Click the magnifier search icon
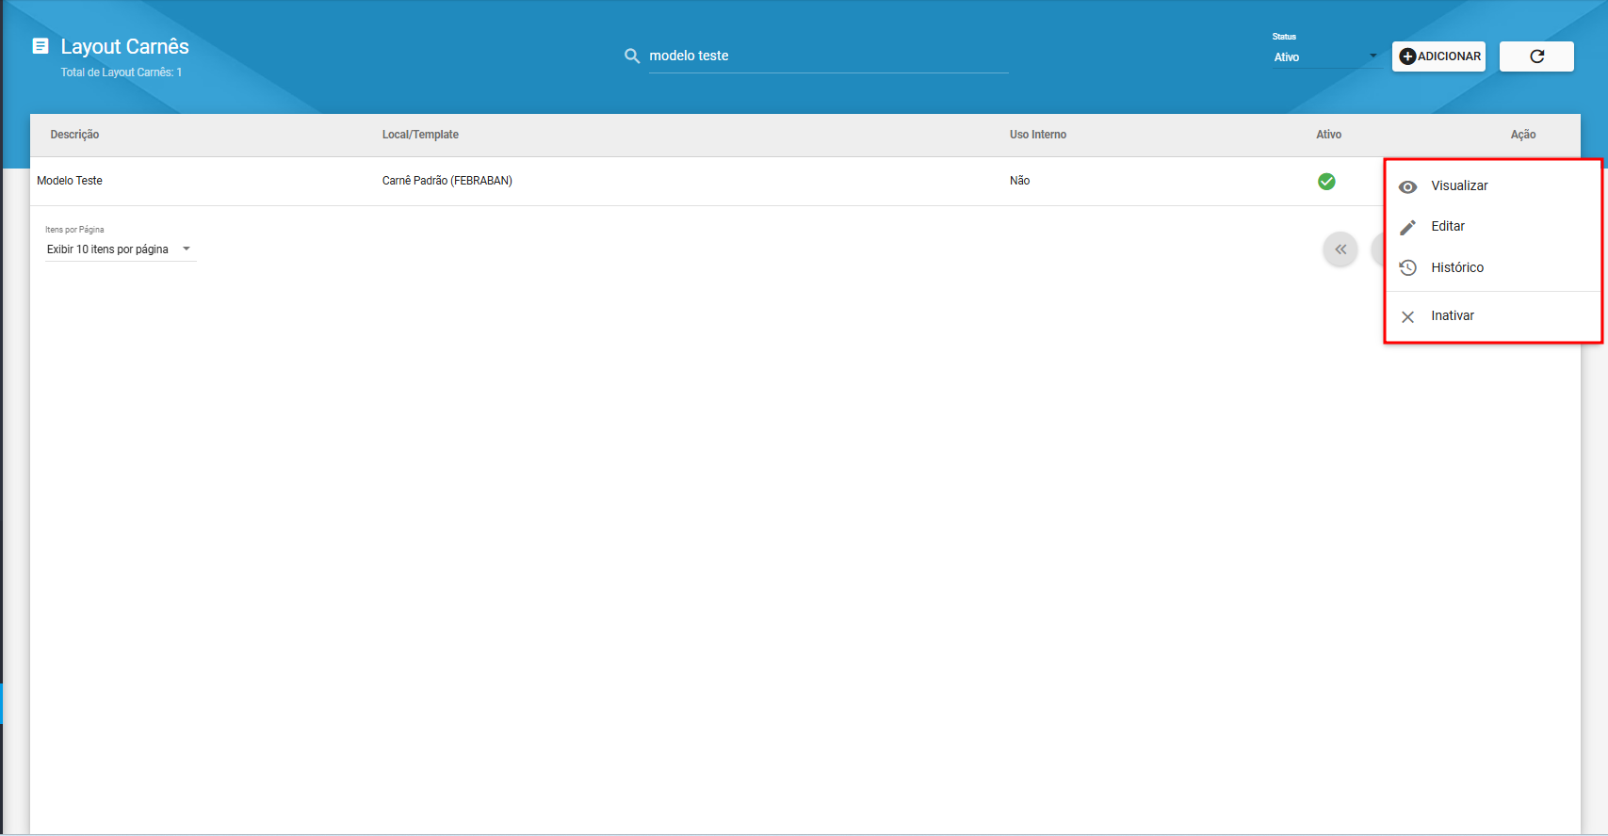 click(x=632, y=56)
